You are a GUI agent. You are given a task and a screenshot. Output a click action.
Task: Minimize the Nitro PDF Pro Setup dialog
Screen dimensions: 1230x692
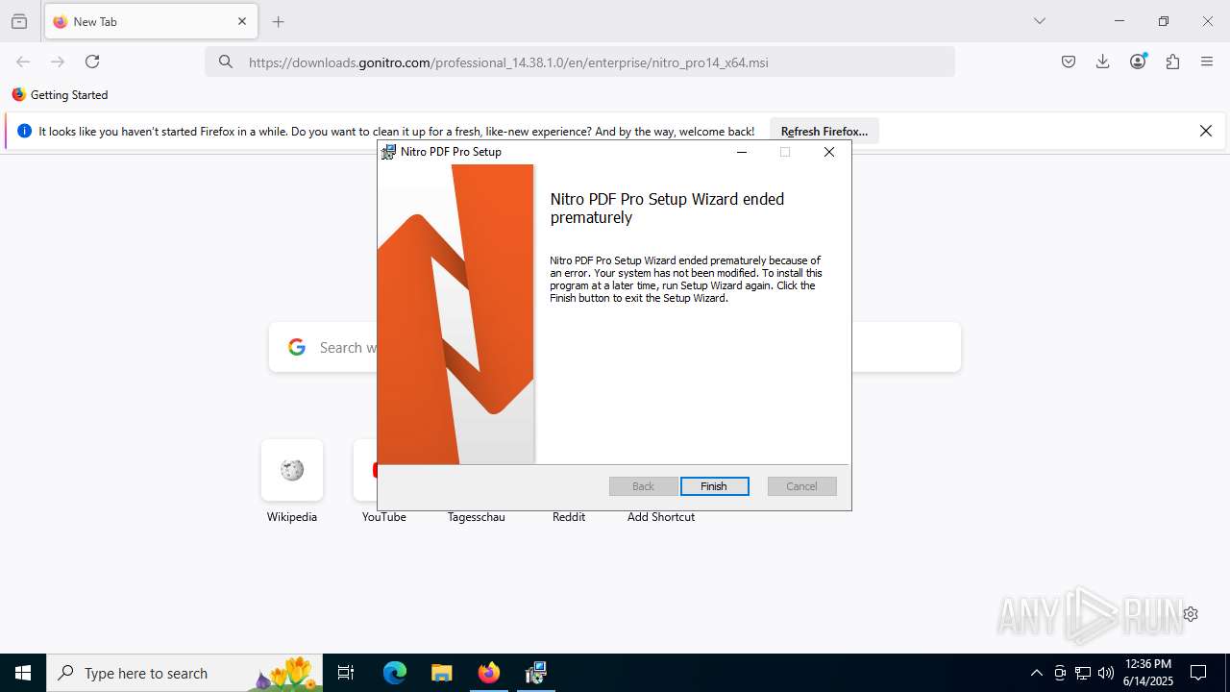click(x=742, y=152)
